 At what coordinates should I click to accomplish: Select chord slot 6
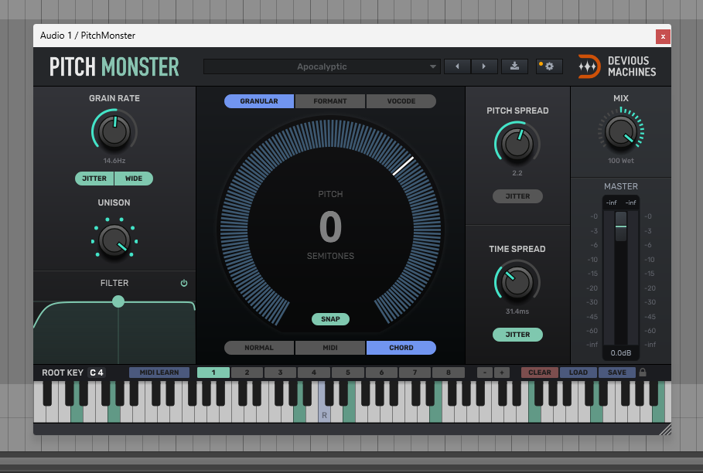coord(381,373)
